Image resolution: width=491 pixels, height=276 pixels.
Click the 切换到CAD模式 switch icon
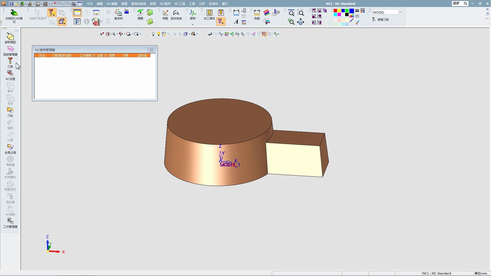click(x=14, y=13)
